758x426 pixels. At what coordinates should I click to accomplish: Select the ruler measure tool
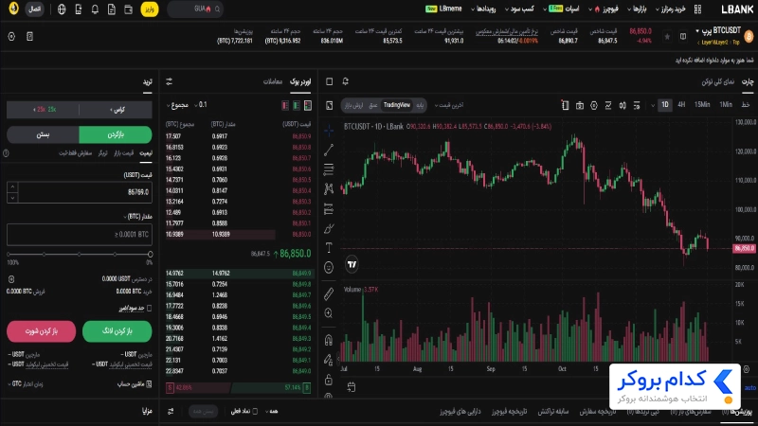tap(329, 293)
